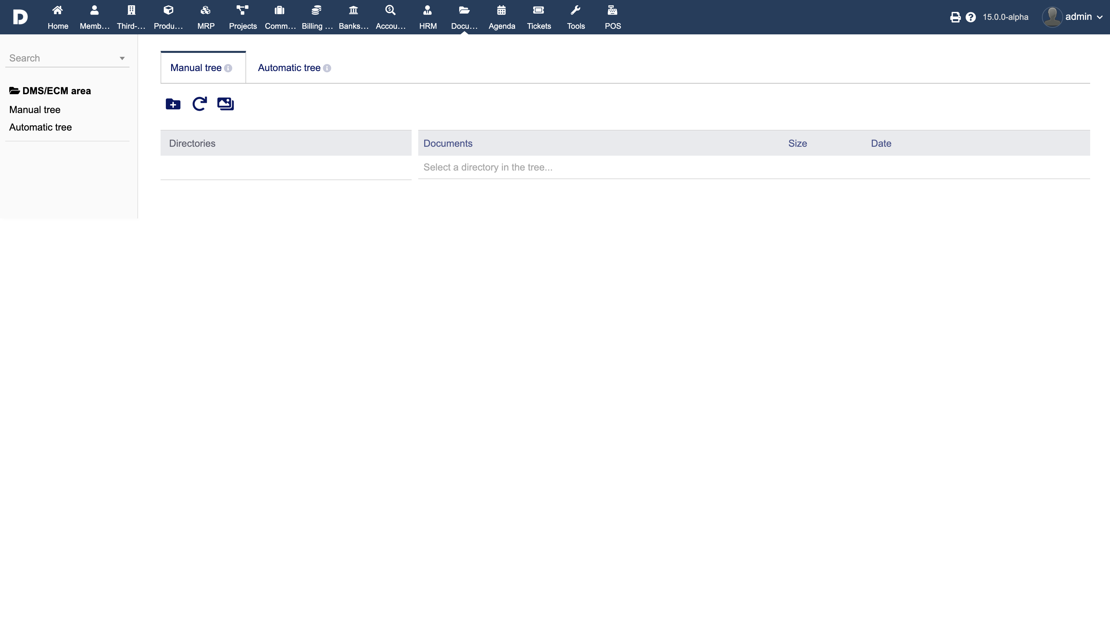Expand the Search dropdown arrow

[x=122, y=58]
